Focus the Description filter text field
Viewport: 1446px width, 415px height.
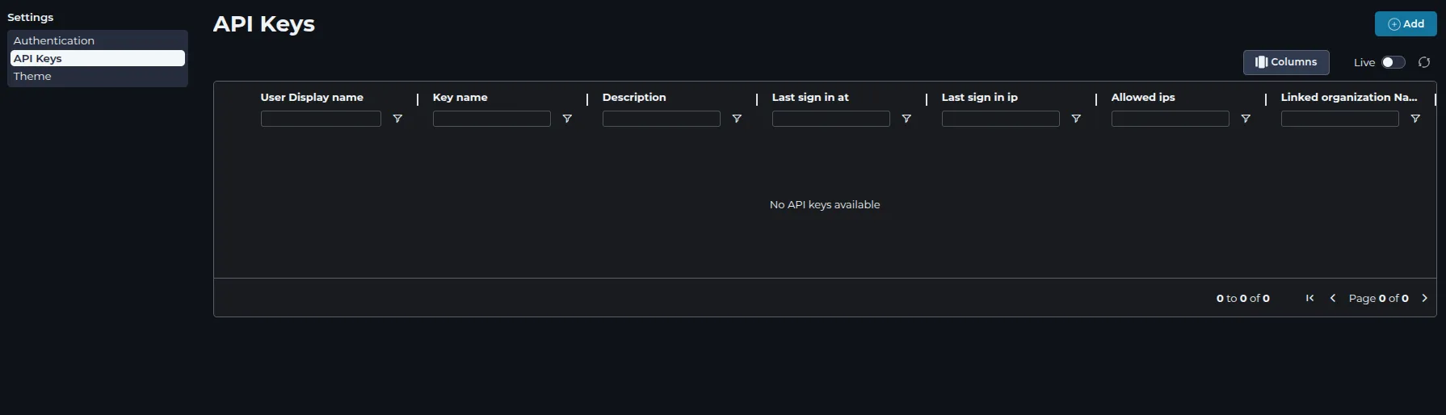[x=661, y=119]
